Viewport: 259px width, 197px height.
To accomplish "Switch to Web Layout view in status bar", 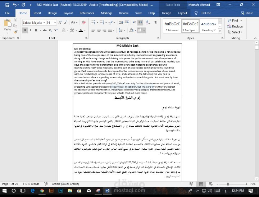I will (x=210, y=184).
